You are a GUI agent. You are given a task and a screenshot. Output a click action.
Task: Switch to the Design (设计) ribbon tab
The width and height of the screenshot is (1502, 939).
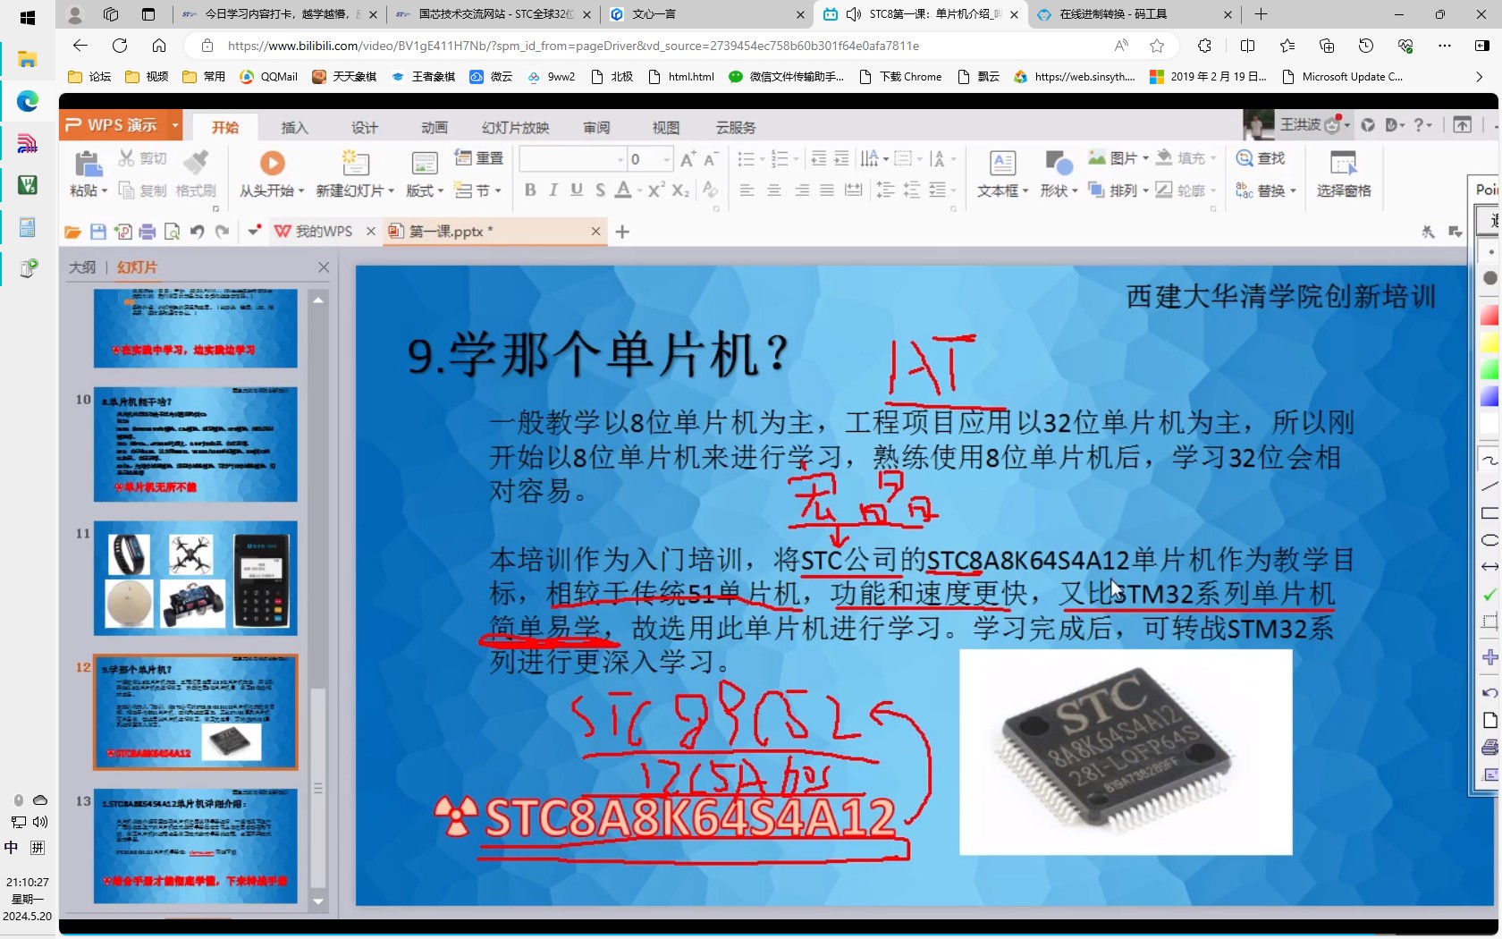364,128
